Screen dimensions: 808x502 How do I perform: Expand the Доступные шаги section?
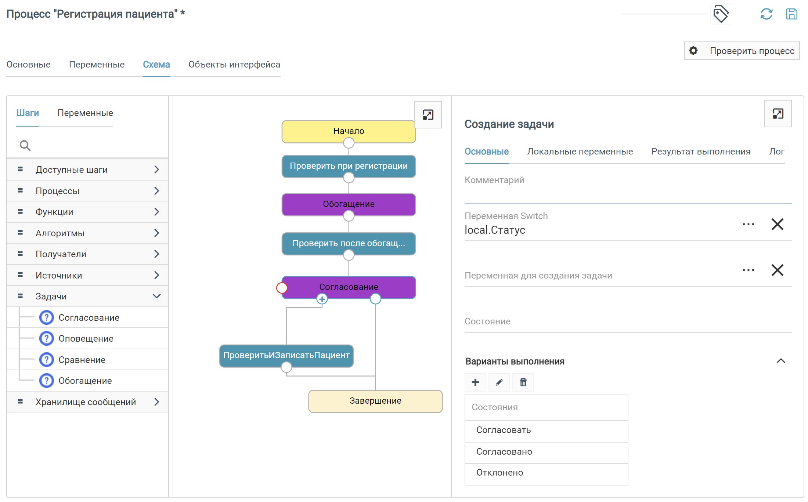[87, 170]
